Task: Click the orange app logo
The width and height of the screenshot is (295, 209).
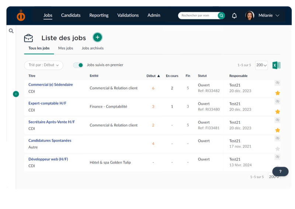Action: tap(21, 15)
